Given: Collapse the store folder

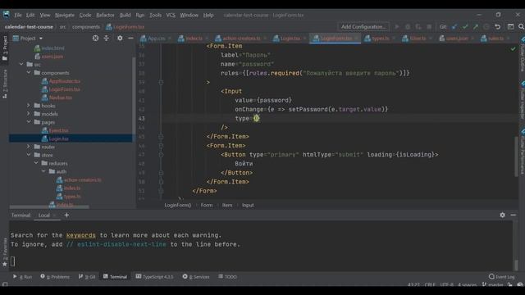Looking at the screenshot, I should (29, 155).
